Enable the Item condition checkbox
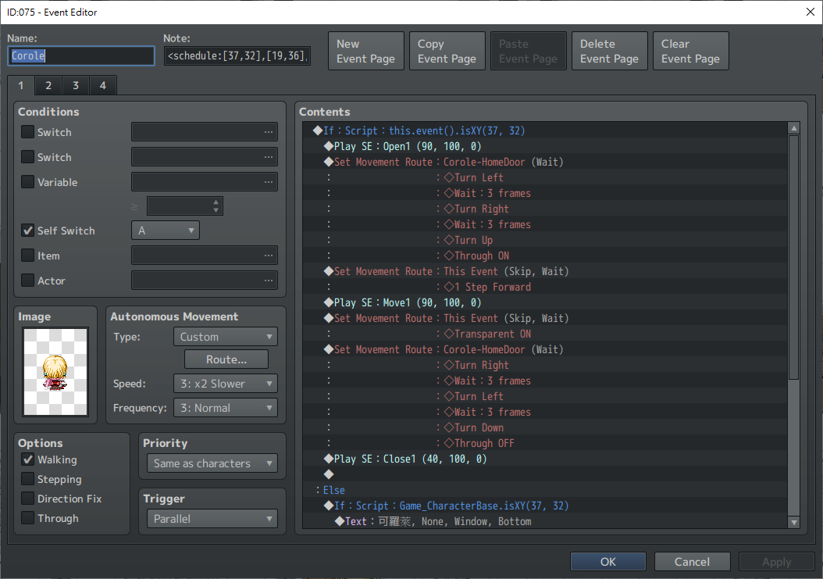This screenshot has width=823, height=579. 27,256
